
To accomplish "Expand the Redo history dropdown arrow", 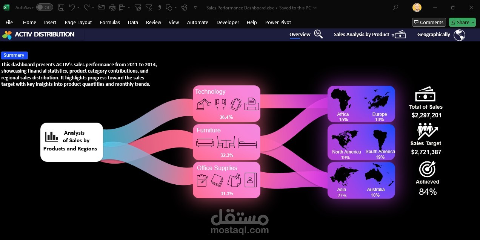I will (x=93, y=7).
